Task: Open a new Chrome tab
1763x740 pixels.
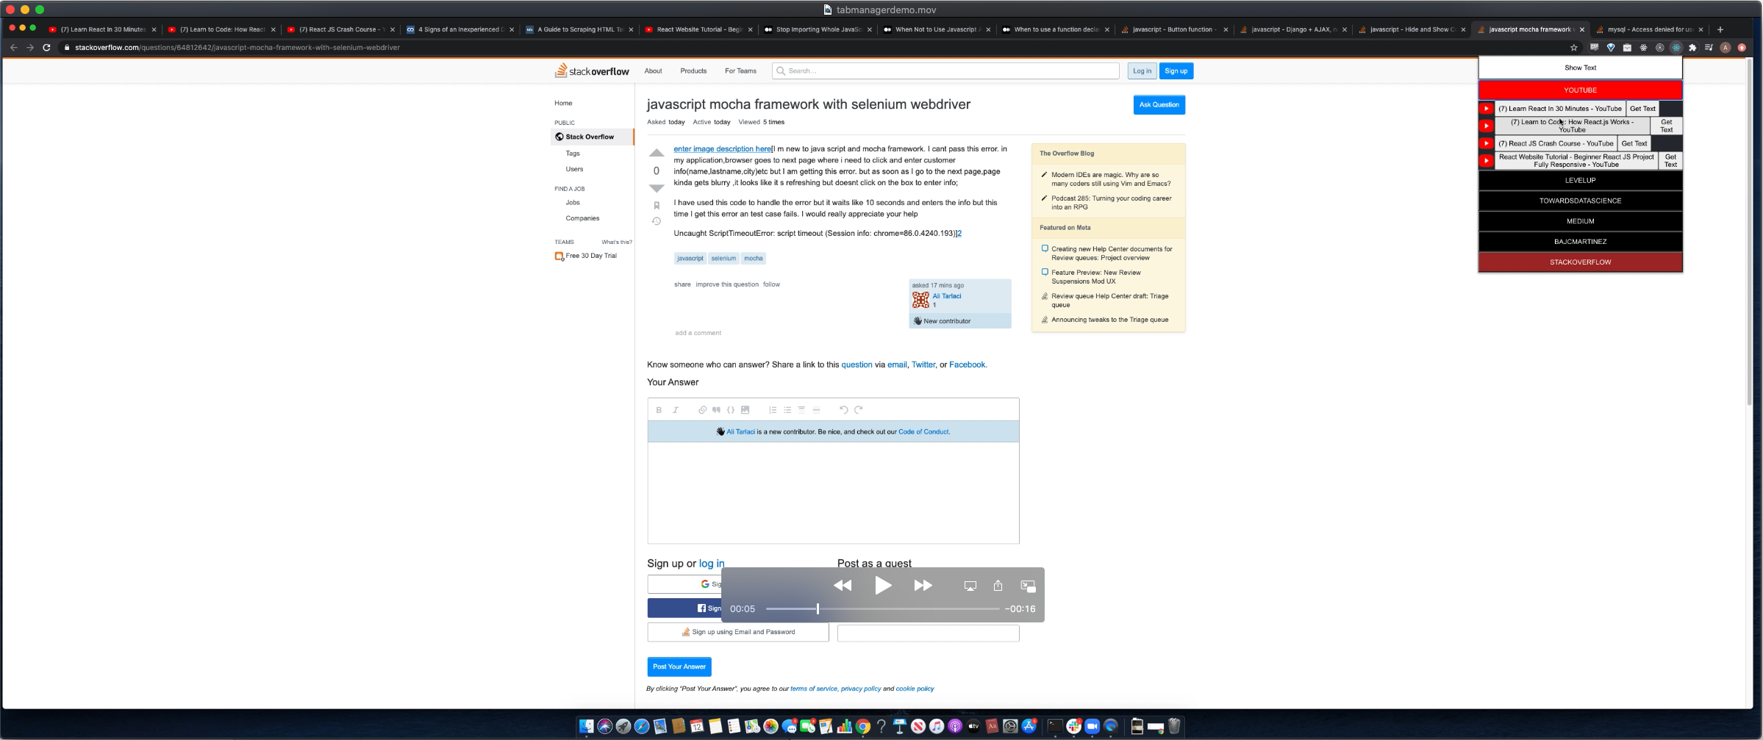Action: tap(1720, 29)
